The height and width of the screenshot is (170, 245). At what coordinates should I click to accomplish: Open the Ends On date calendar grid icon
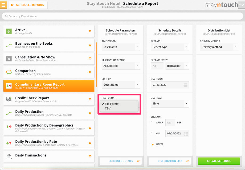pyautogui.click(x=186, y=134)
